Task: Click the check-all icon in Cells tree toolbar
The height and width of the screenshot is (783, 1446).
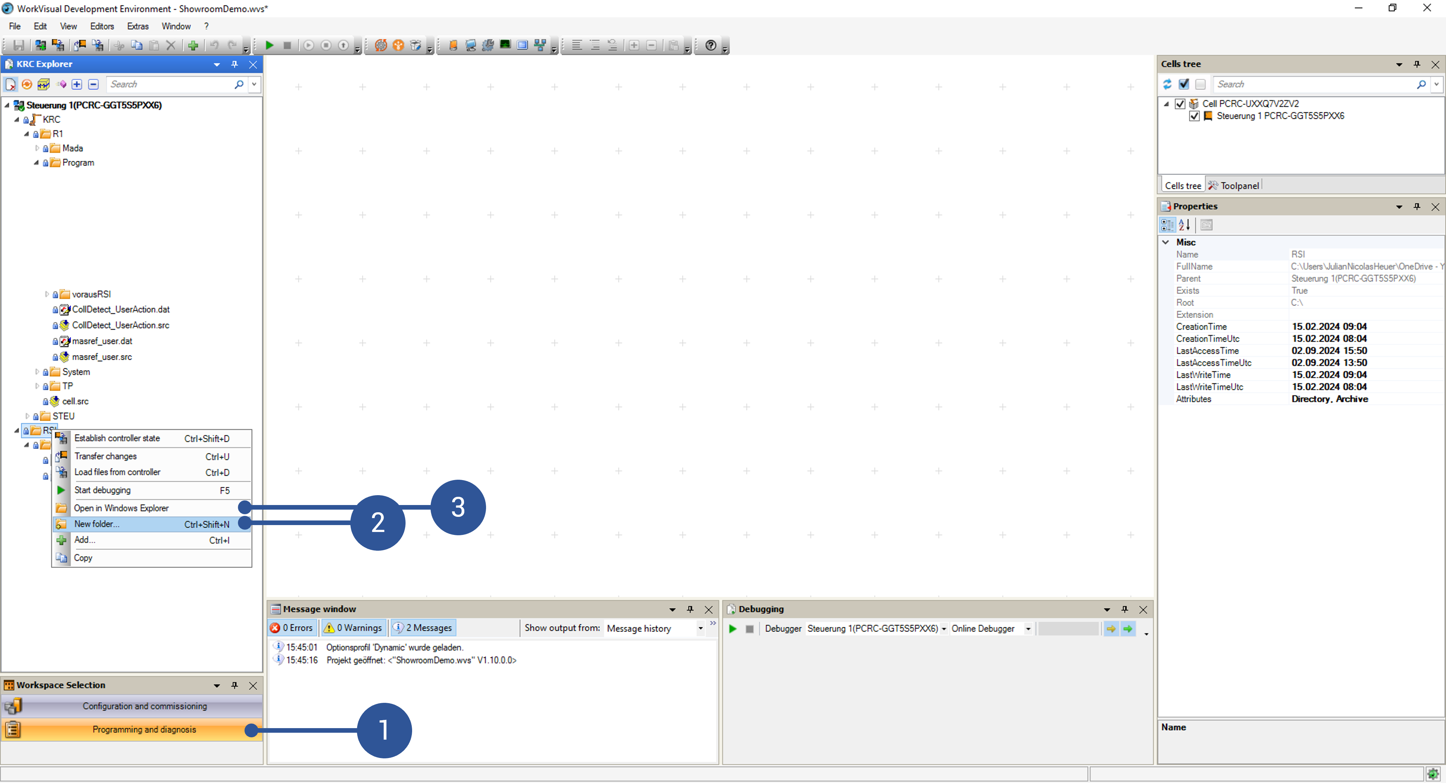Action: pyautogui.click(x=1184, y=84)
